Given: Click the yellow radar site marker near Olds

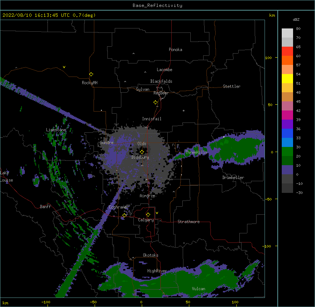Looking at the screenshot, I should [142, 152].
